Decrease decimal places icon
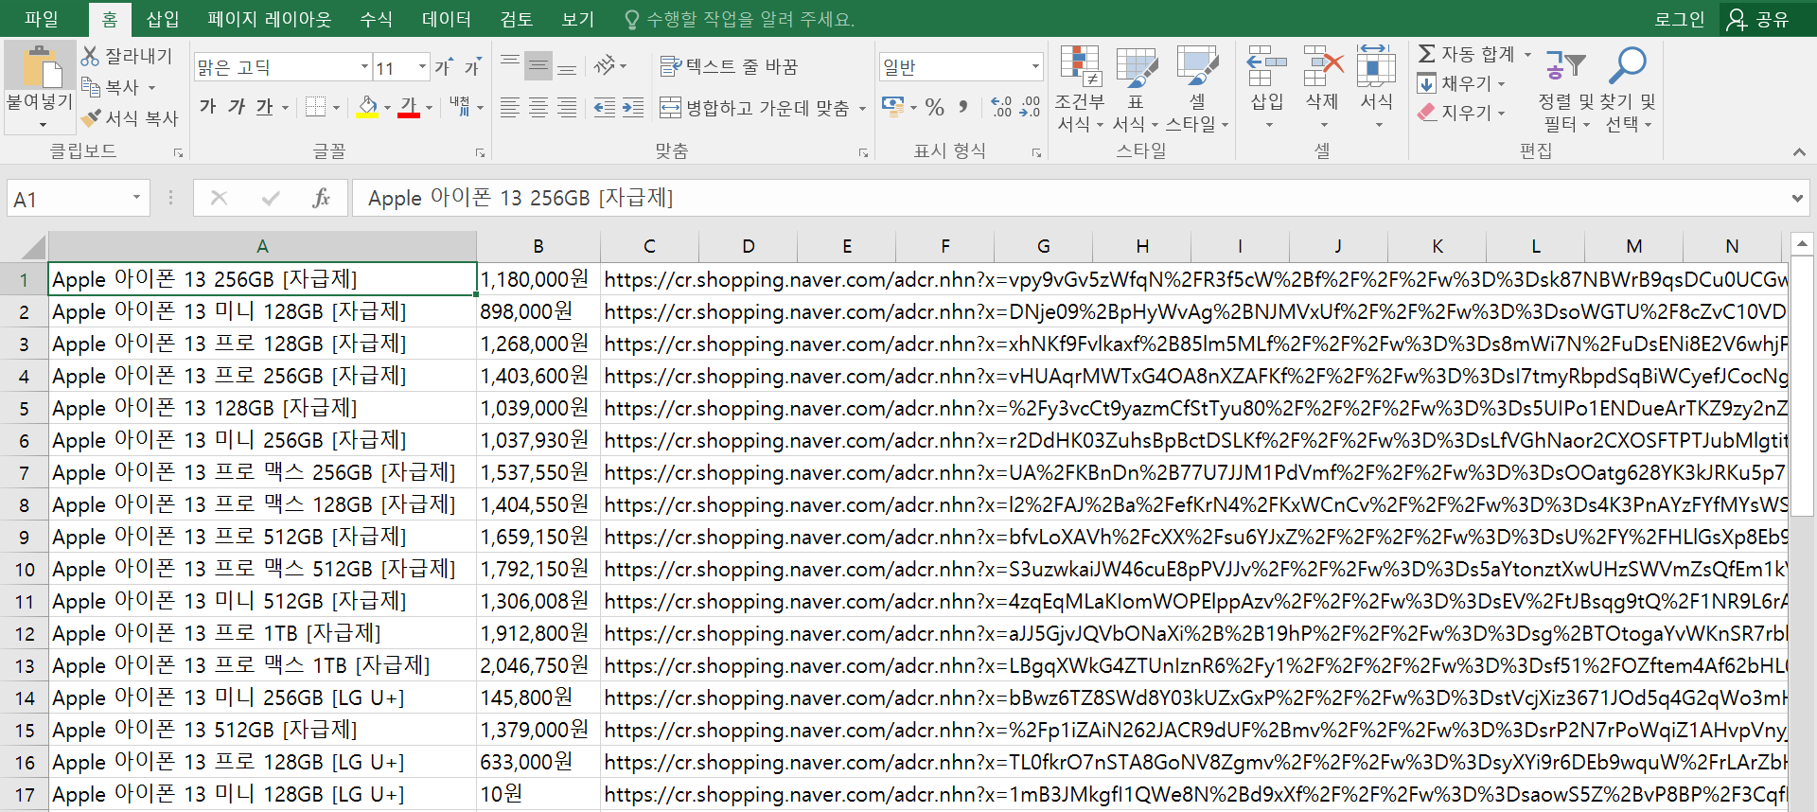The height and width of the screenshot is (812, 1817). [x=1030, y=107]
